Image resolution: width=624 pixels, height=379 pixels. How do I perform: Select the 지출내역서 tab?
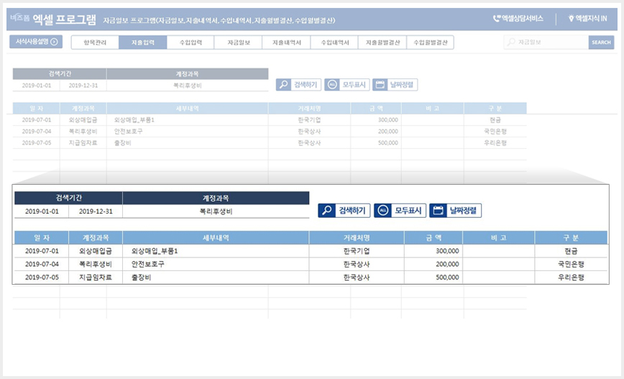pyautogui.click(x=287, y=42)
